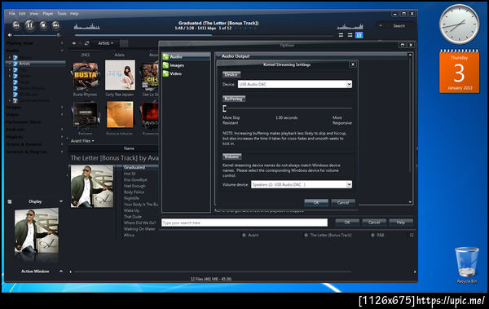Viewport: 489px width, 309px height.
Task: Go back with the navigation arrow
Action: coord(74,43)
